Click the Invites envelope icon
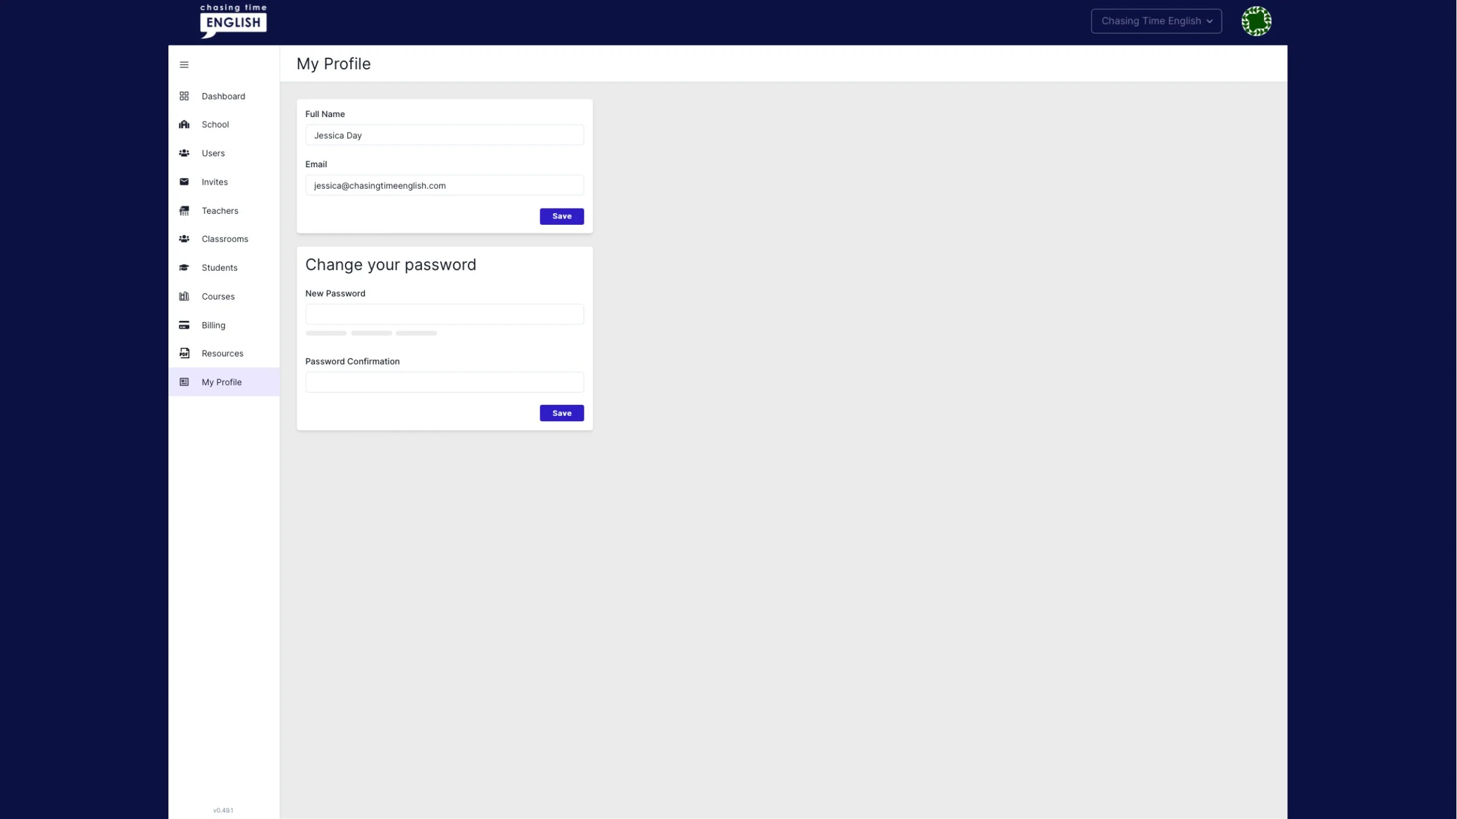This screenshot has height=819, width=1457. [184, 182]
